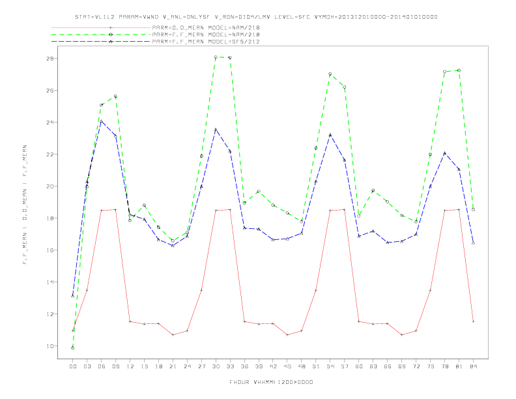Click green circle data point at hour 30
The image size is (516, 399).
coord(216,57)
